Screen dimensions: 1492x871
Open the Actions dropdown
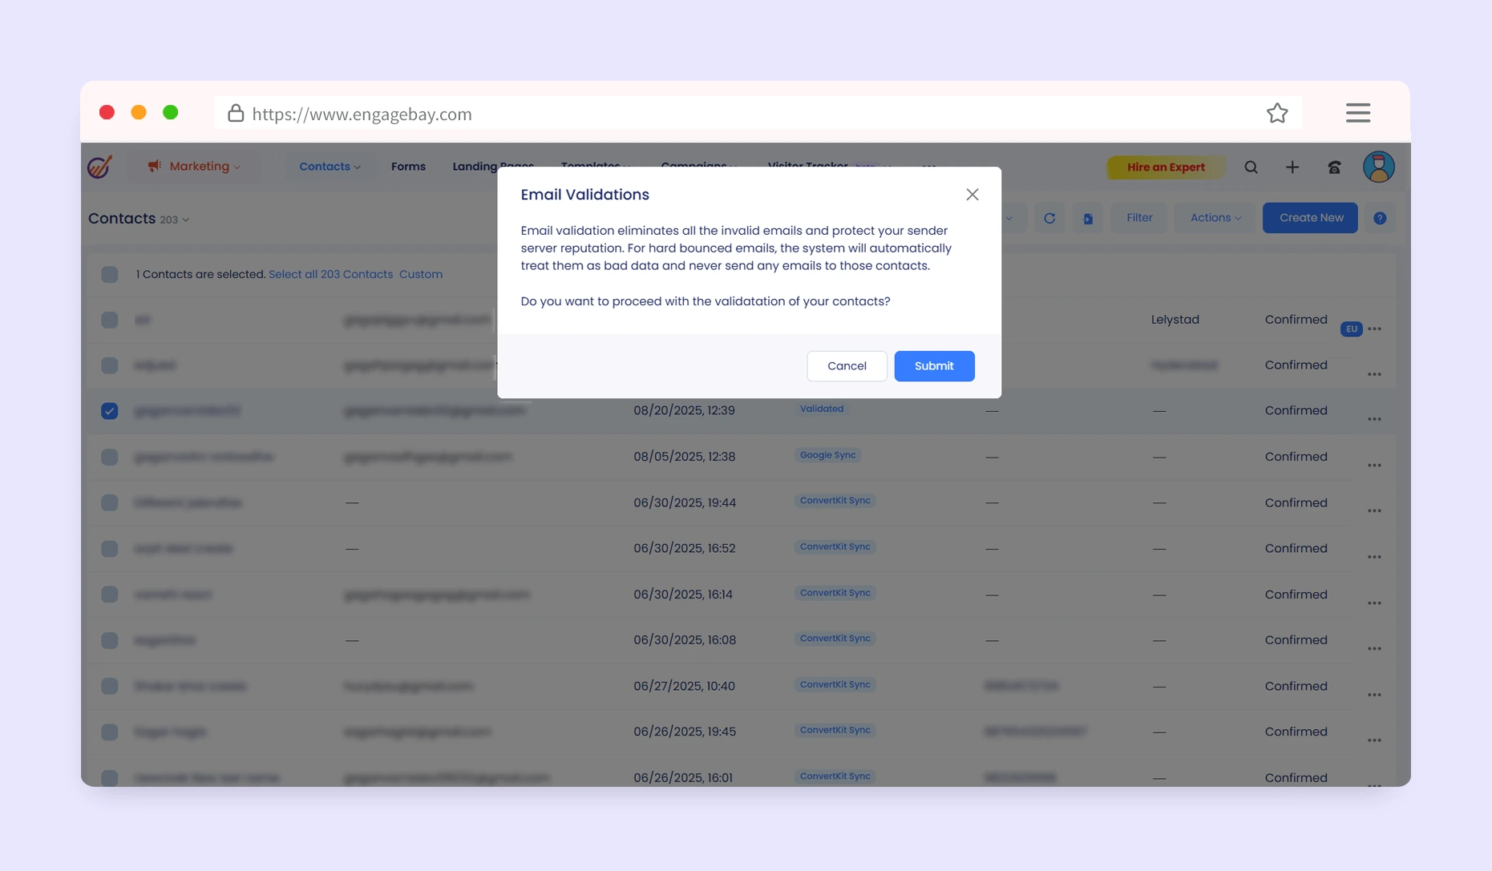point(1215,218)
